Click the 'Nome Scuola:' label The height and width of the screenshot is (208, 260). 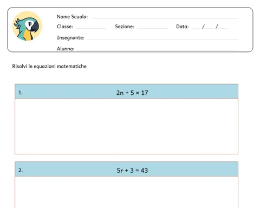(x=72, y=17)
